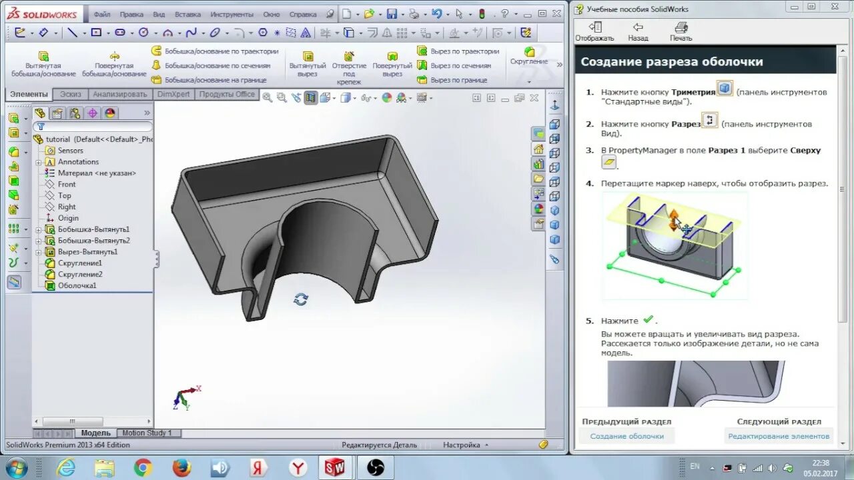Click the Undo arrow icon
Viewport: 854px width, 480px height.
(x=436, y=13)
